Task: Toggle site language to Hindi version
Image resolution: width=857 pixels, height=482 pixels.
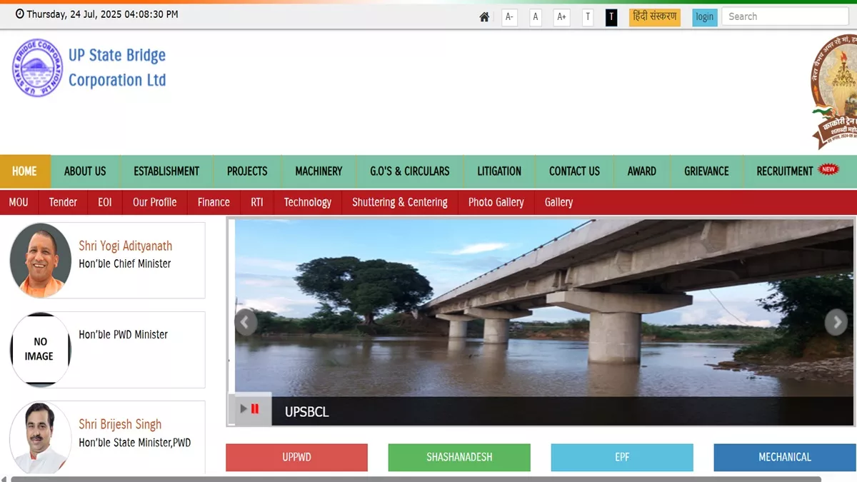Action: click(x=654, y=17)
